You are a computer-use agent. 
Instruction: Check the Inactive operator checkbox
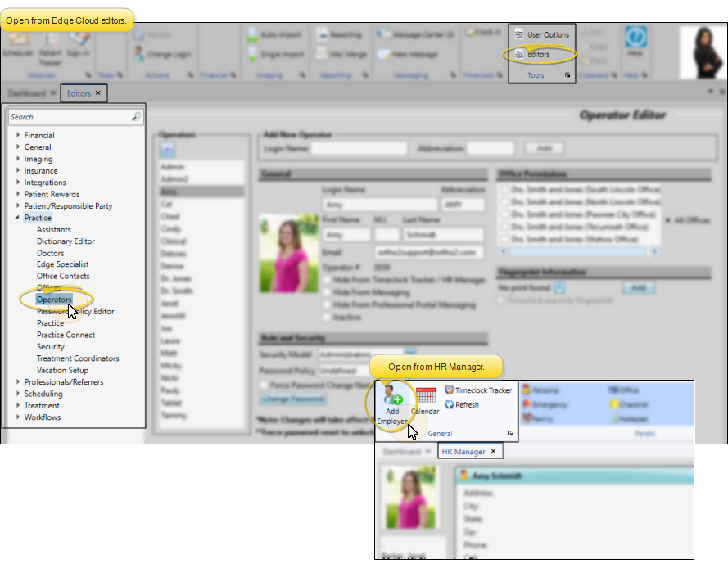coord(328,317)
